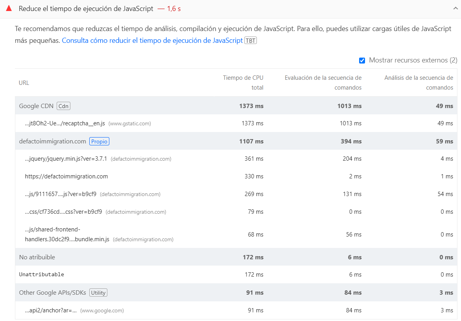Click the Tiempo de CPU total header
The image size is (461, 321).
pos(243,83)
